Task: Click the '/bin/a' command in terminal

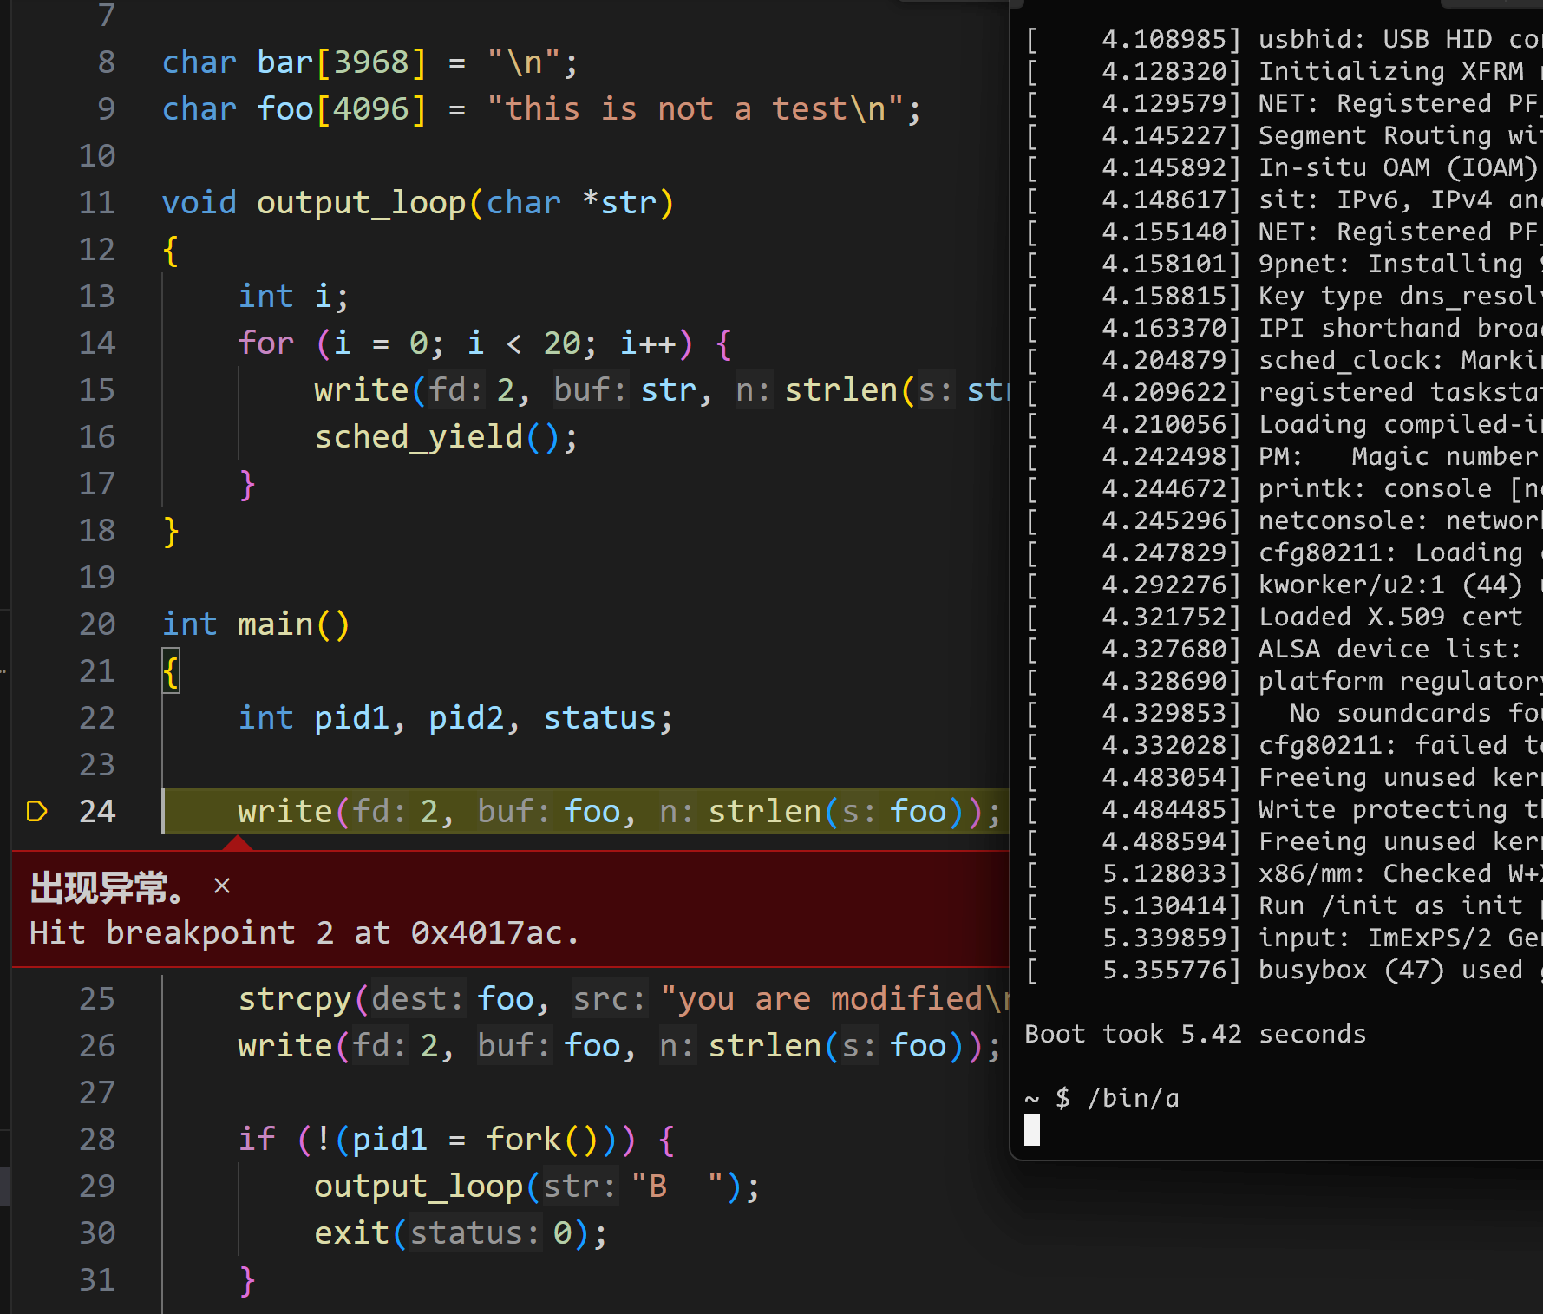Action: (1134, 1098)
